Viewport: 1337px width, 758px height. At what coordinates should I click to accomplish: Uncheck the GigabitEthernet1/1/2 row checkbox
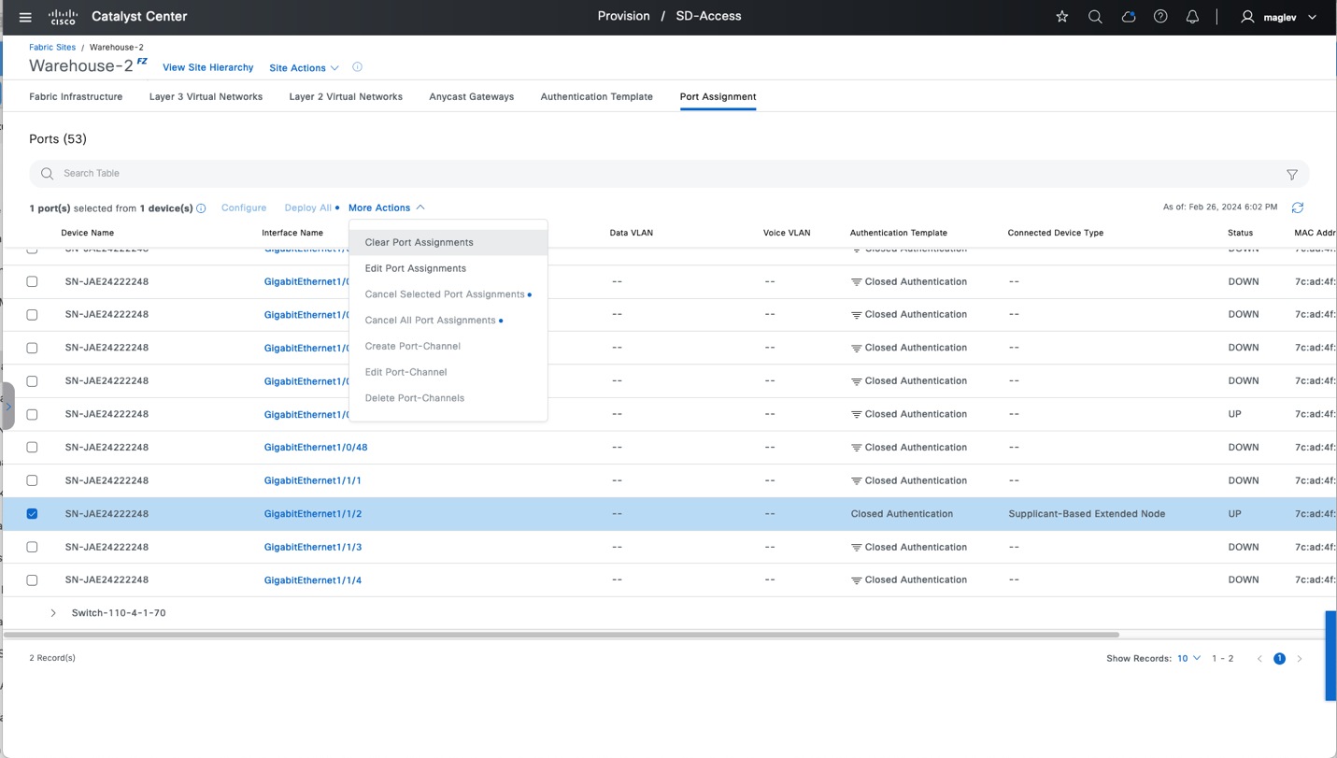tap(32, 514)
